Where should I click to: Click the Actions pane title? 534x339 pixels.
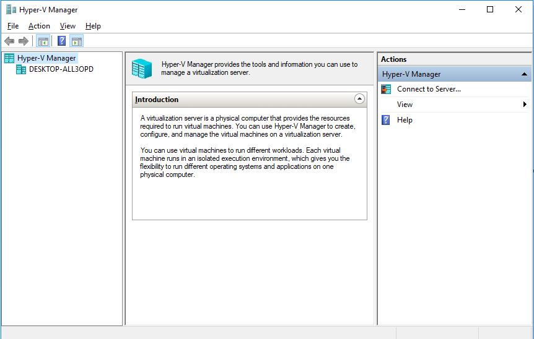tap(394, 59)
